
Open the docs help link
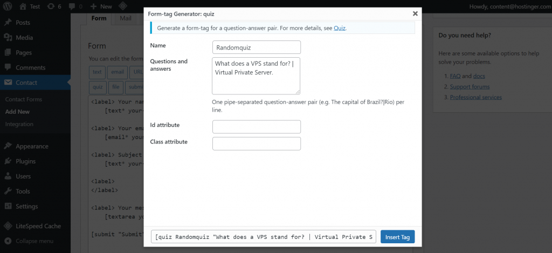coord(479,76)
